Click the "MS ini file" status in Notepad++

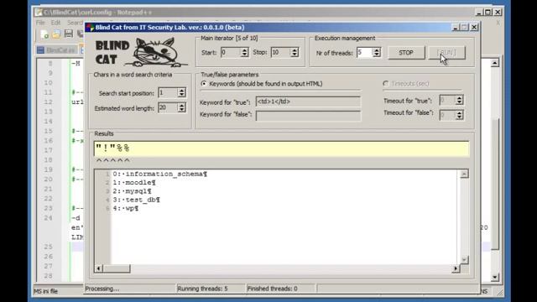45,291
